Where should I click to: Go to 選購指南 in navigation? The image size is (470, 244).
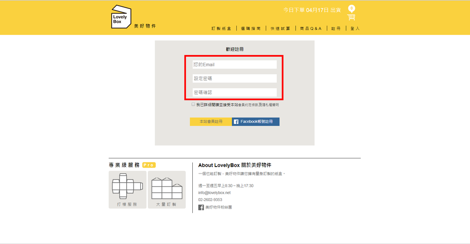[252, 28]
